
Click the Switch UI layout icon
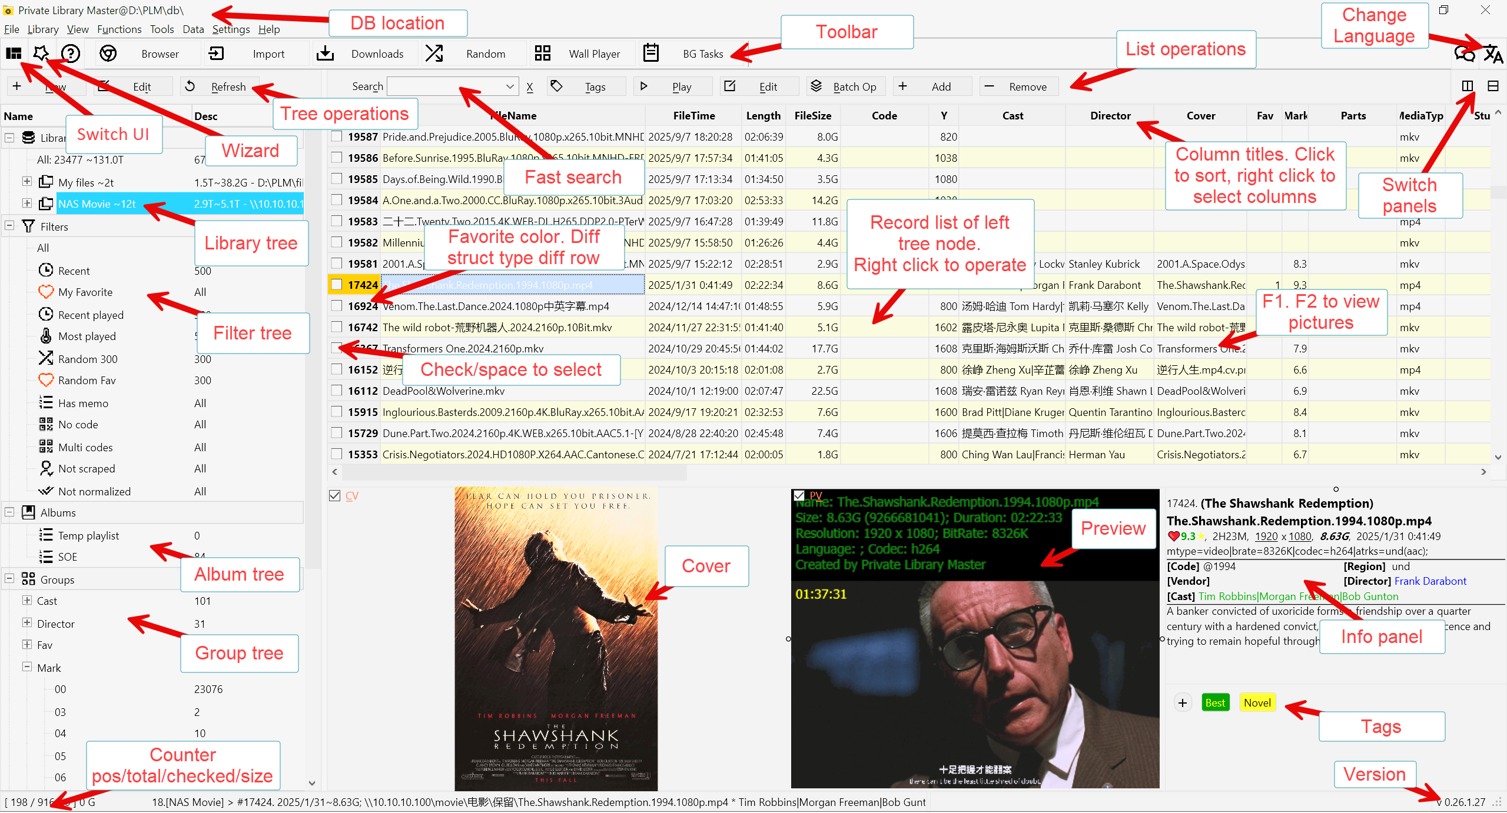[14, 54]
